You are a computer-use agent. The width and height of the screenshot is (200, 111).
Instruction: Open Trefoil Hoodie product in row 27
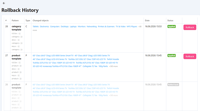point(113,59)
